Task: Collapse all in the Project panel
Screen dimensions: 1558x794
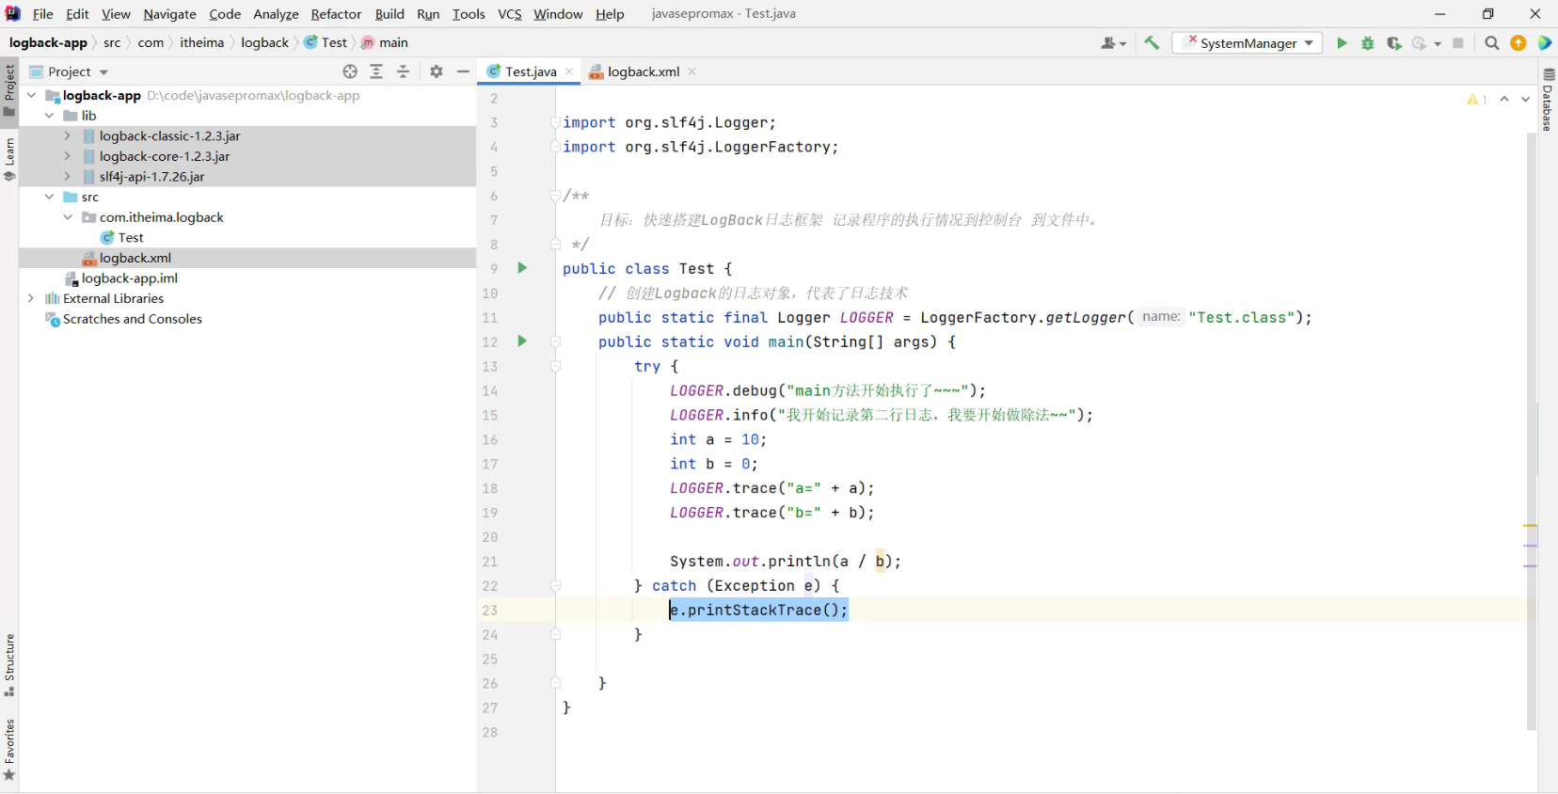Action: click(x=403, y=71)
